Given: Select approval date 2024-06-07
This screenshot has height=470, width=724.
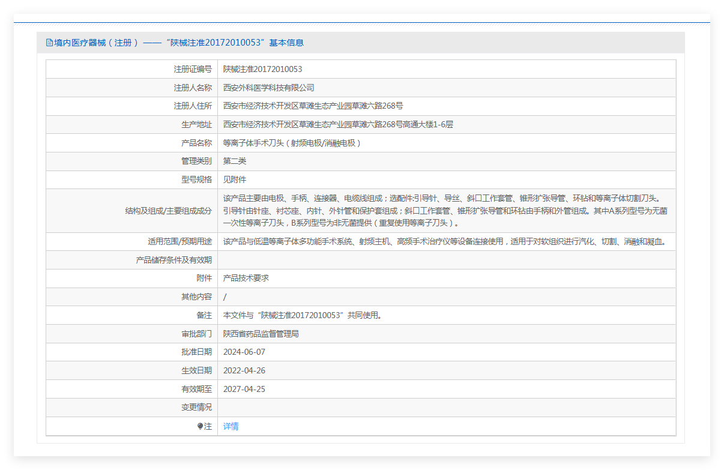Looking at the screenshot, I should [x=244, y=352].
